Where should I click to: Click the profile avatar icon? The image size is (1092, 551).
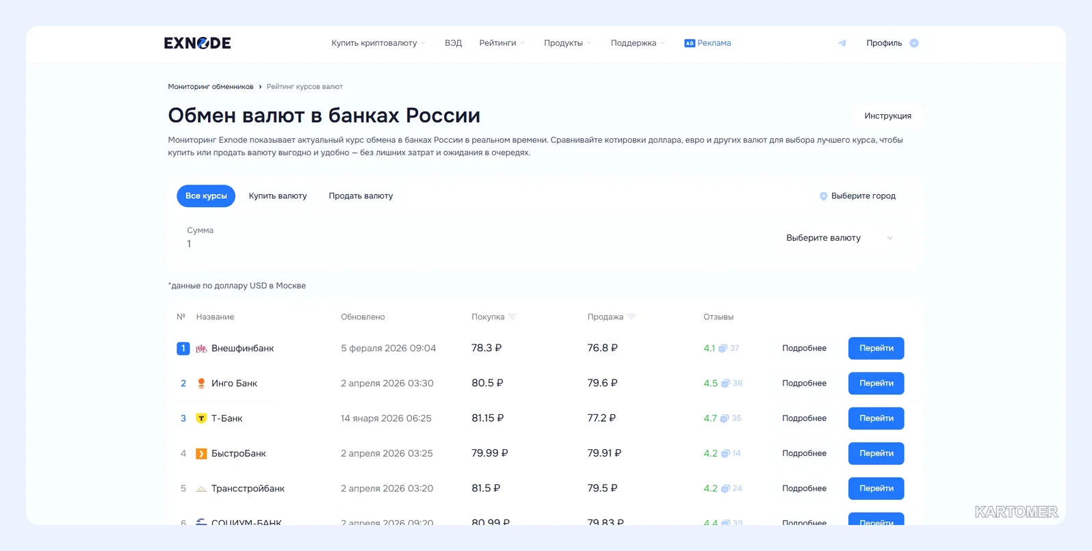tap(914, 43)
